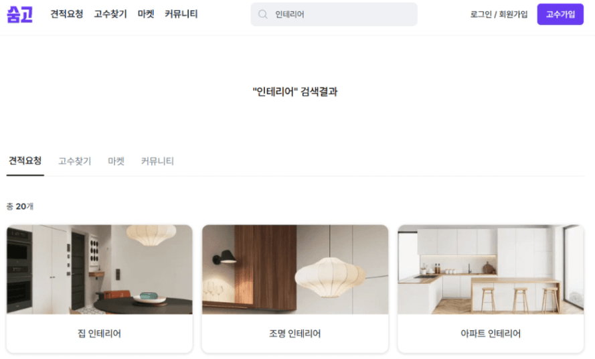Open 커뮤니티 in top navigation
595x359 pixels.
181,14
